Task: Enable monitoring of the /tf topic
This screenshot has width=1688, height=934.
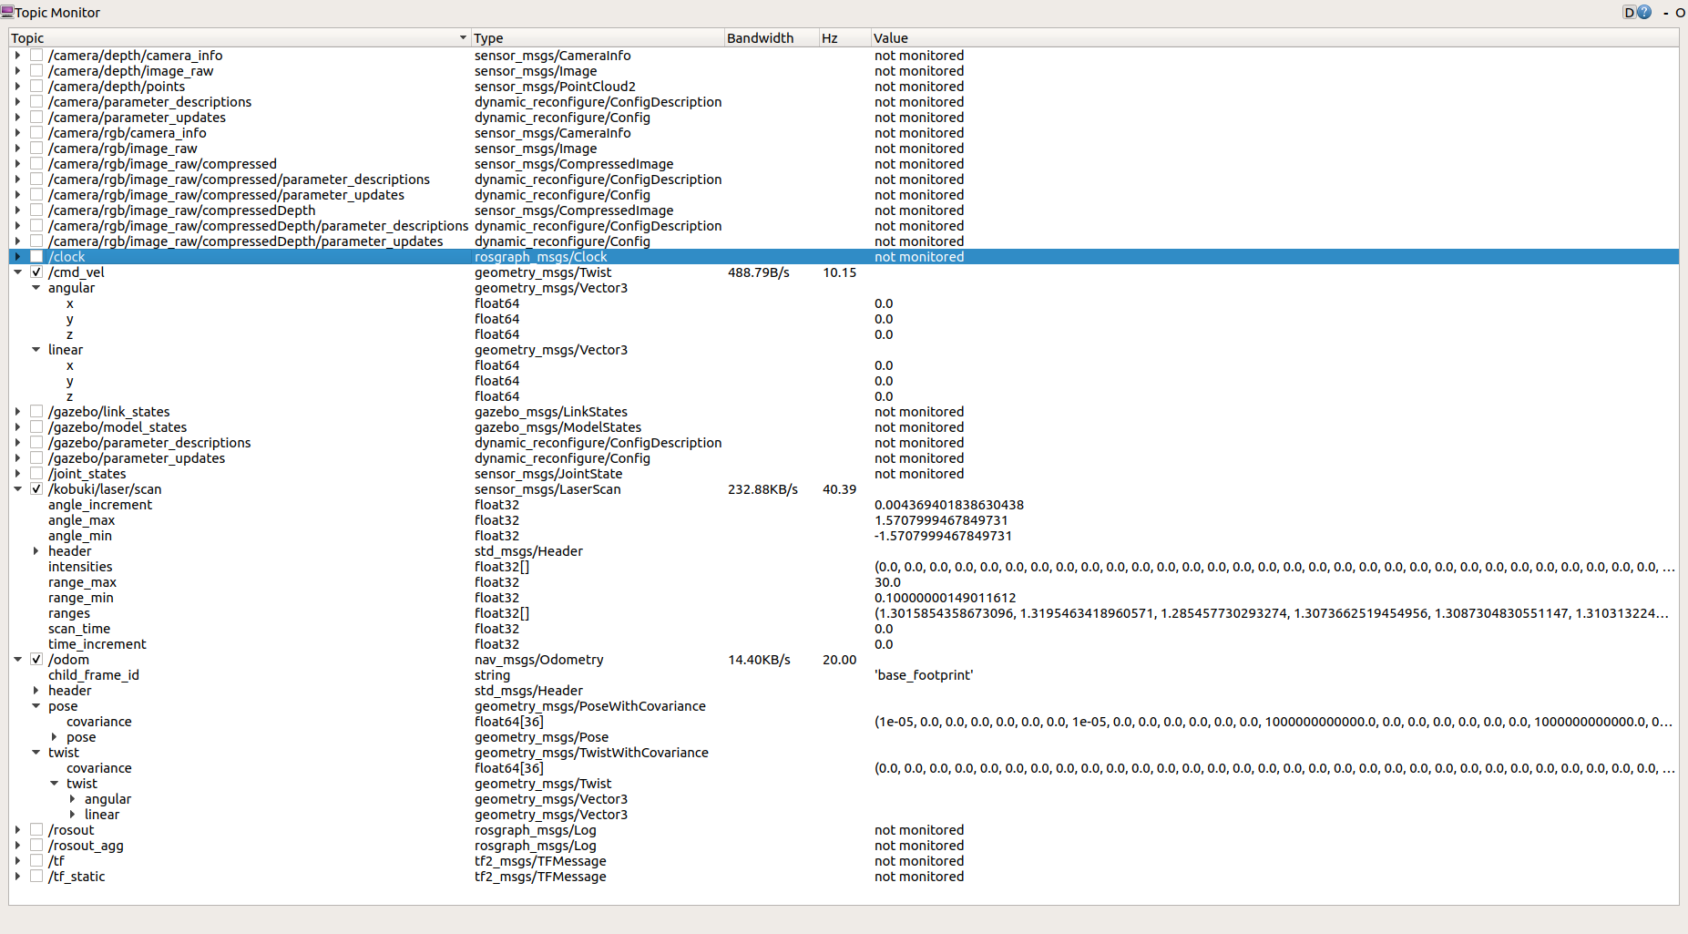Action: tap(36, 861)
